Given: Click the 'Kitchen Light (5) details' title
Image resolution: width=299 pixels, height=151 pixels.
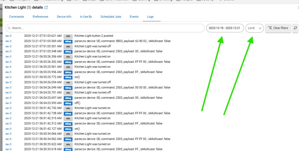Looking at the screenshot, I should (x=24, y=7).
